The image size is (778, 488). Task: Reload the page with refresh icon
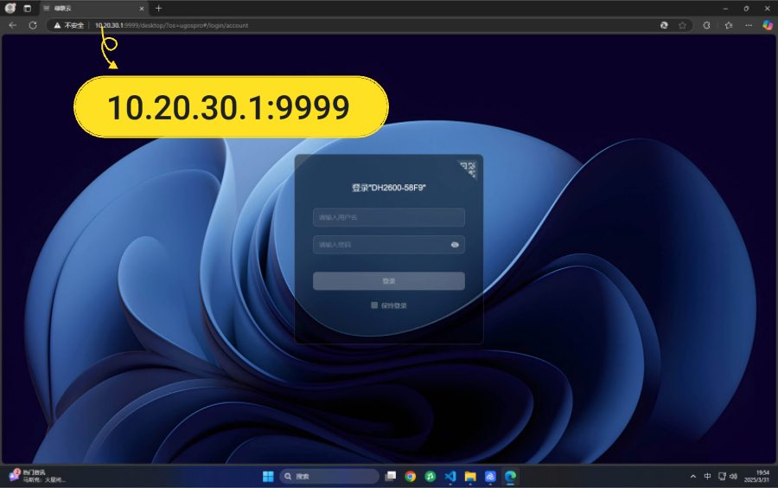coord(33,25)
